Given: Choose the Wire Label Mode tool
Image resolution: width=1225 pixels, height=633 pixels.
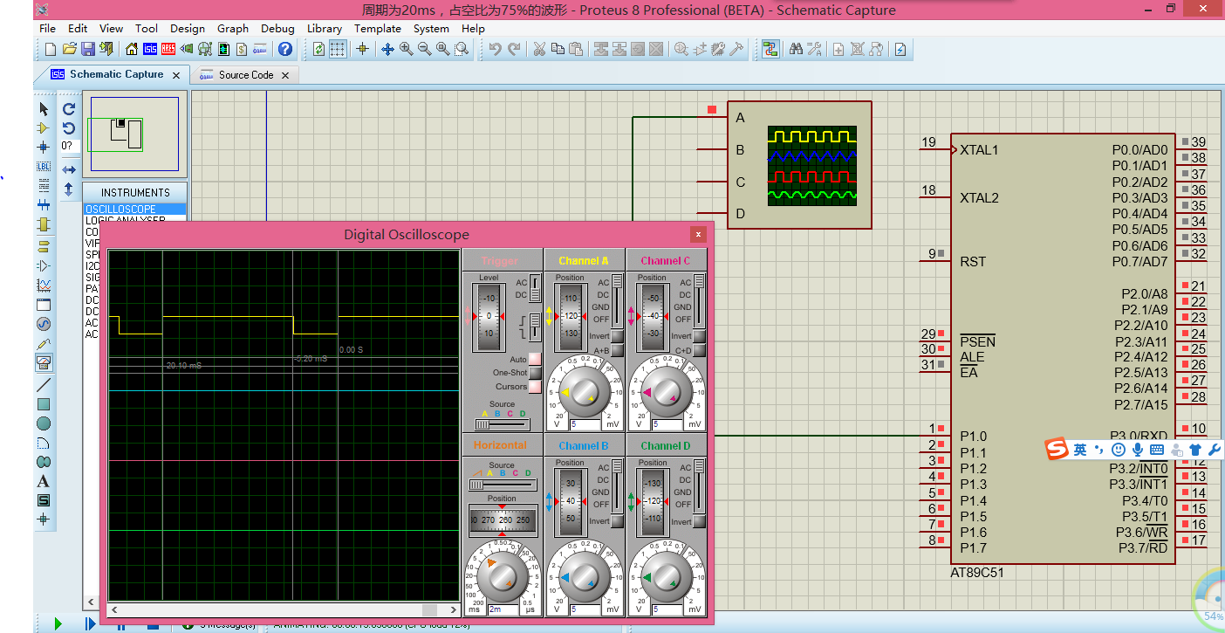Looking at the screenshot, I should 44,166.
